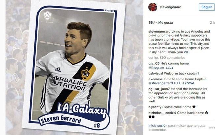Open the #8 hashtag in caption
The height and width of the screenshot is (135, 215).
pos(186,52)
